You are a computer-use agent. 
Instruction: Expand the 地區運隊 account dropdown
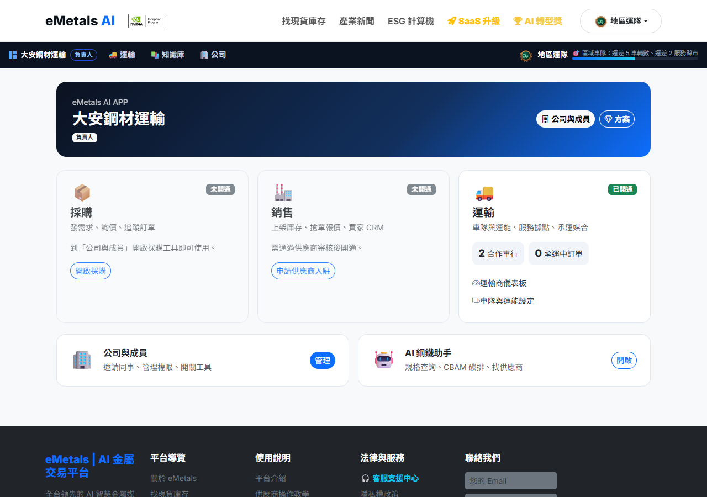click(621, 21)
